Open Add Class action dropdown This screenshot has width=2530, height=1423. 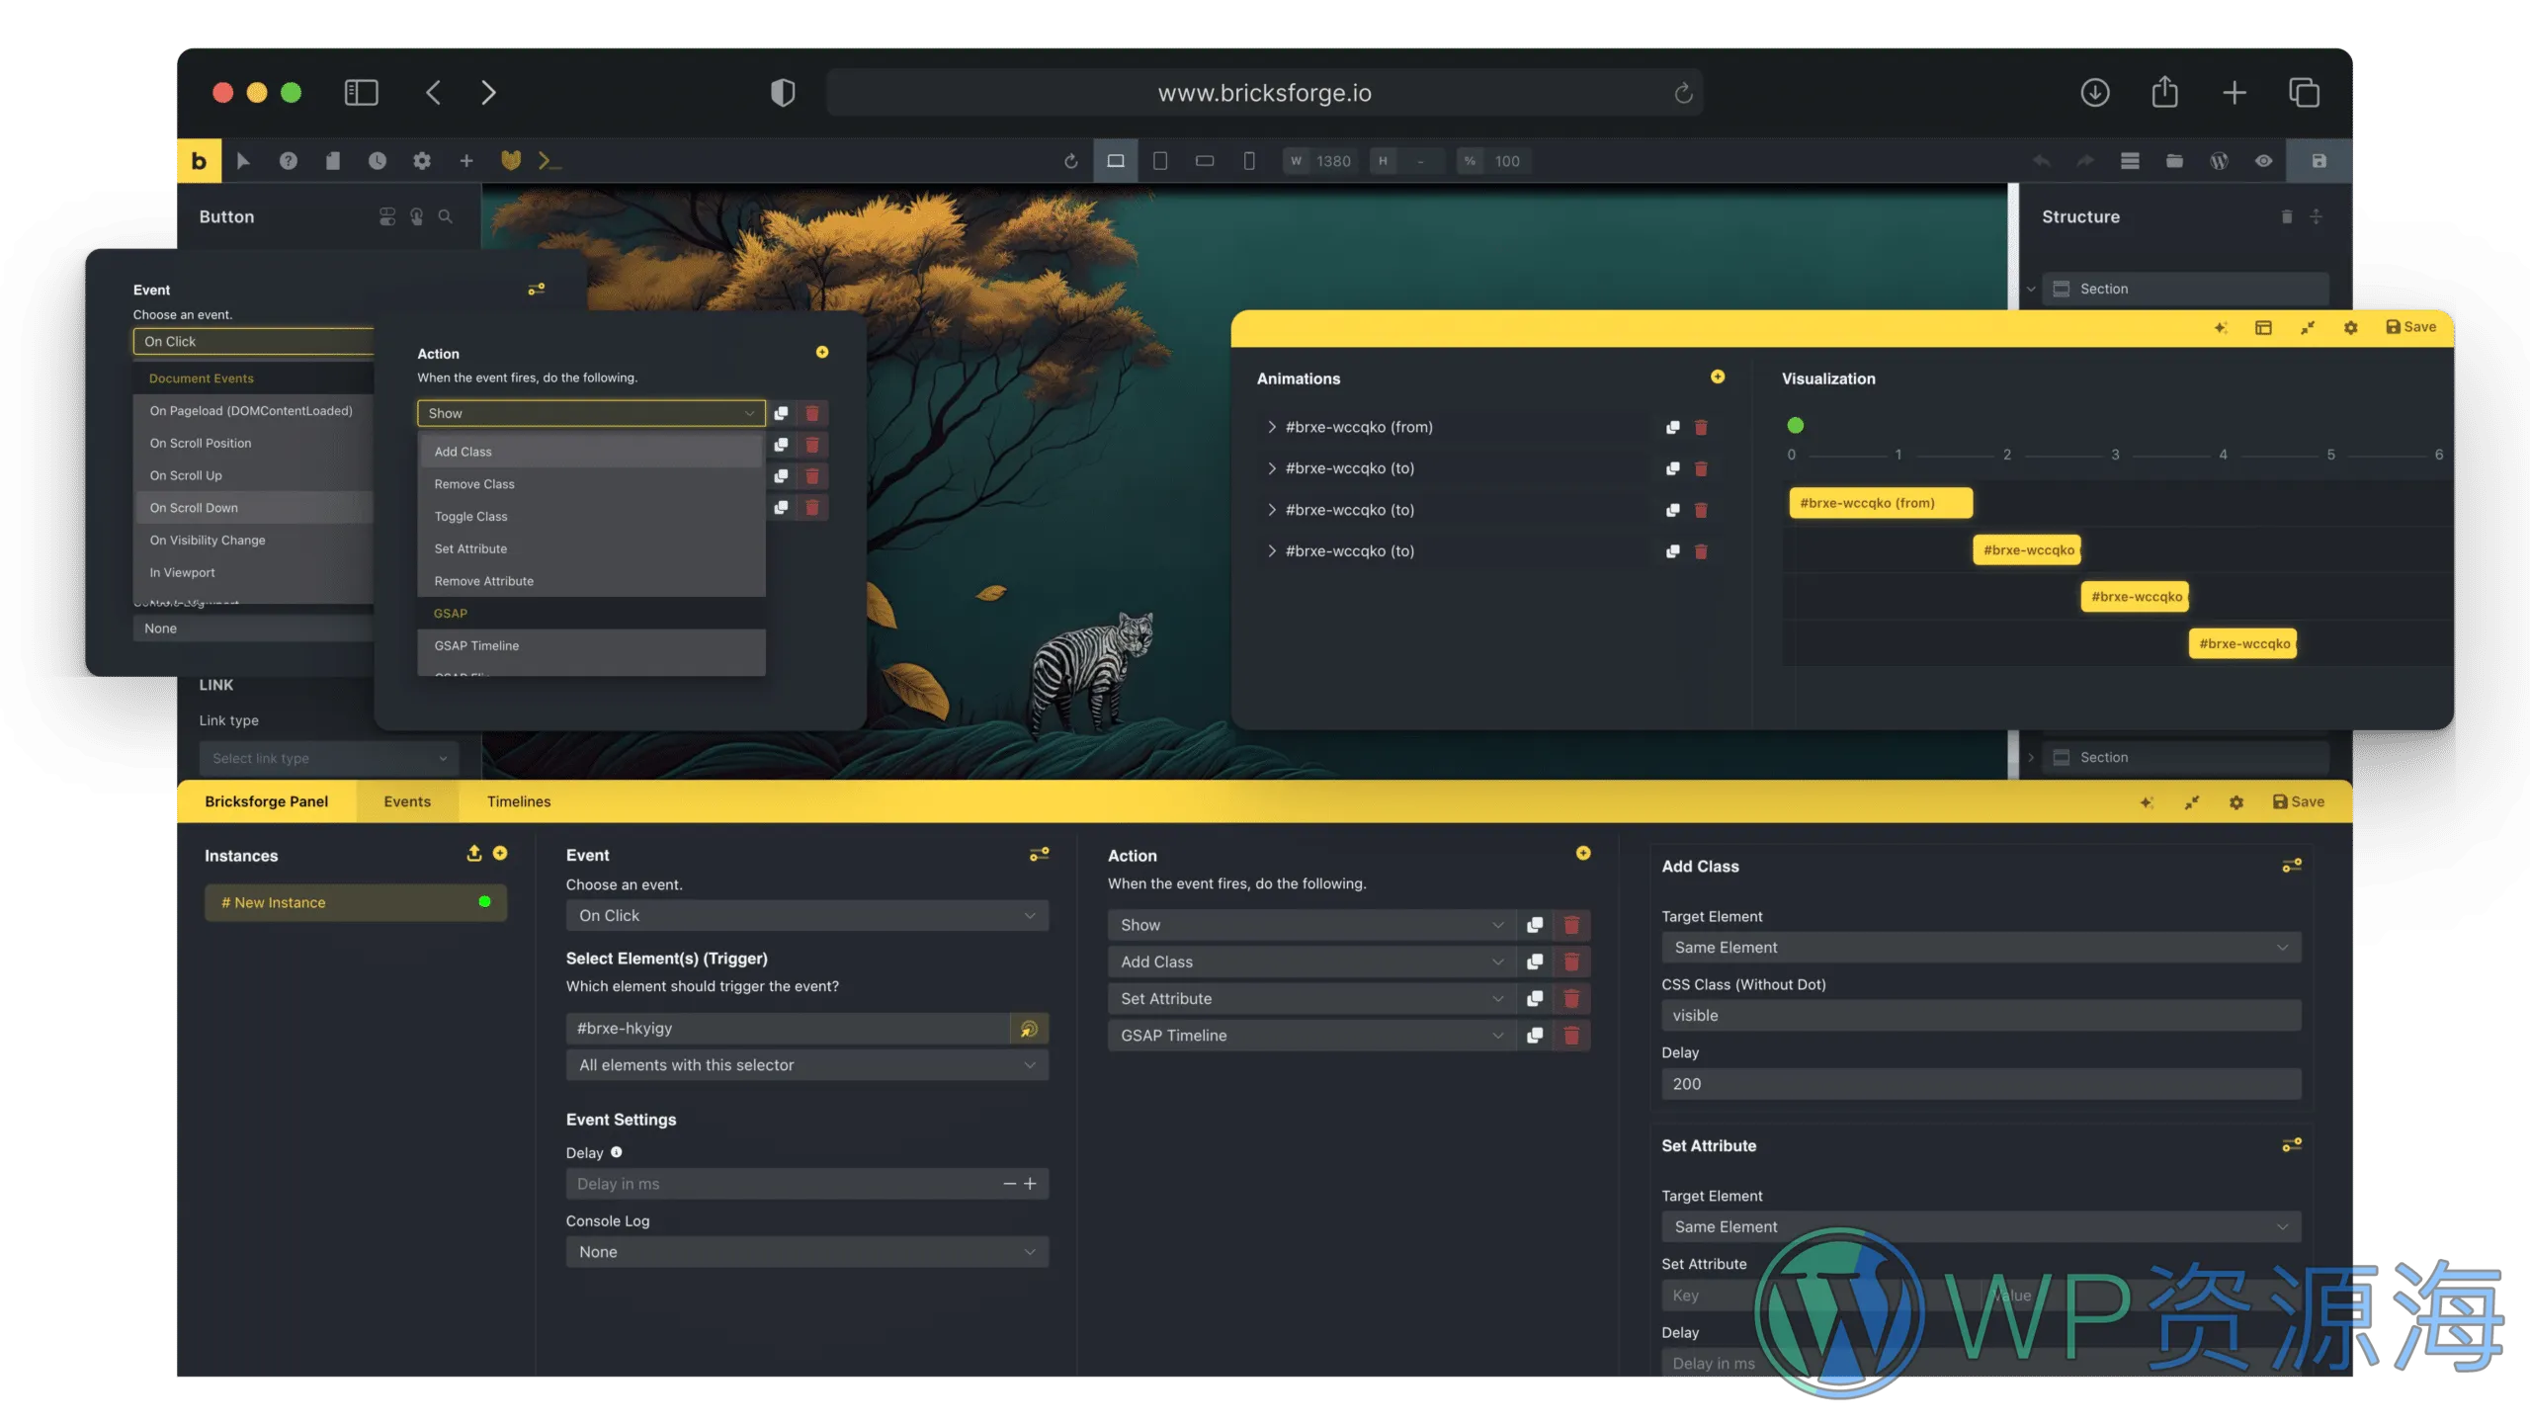1311,962
